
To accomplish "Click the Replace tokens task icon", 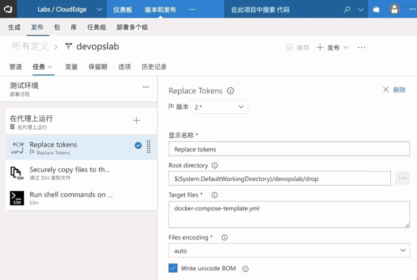I will (x=18, y=148).
